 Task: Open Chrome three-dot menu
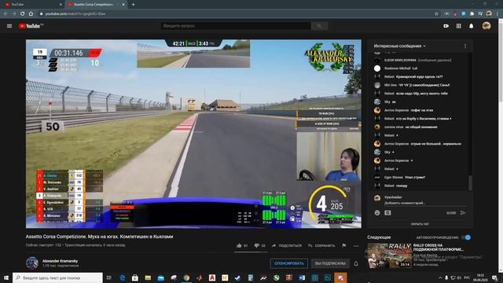click(x=497, y=14)
